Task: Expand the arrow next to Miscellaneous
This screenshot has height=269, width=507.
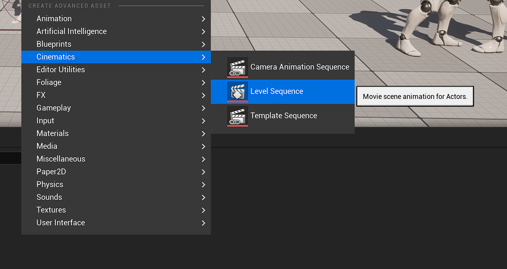Action: pos(203,159)
